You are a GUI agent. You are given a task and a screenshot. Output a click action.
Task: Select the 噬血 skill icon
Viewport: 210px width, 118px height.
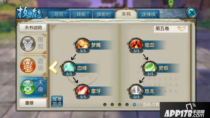[x=136, y=44]
